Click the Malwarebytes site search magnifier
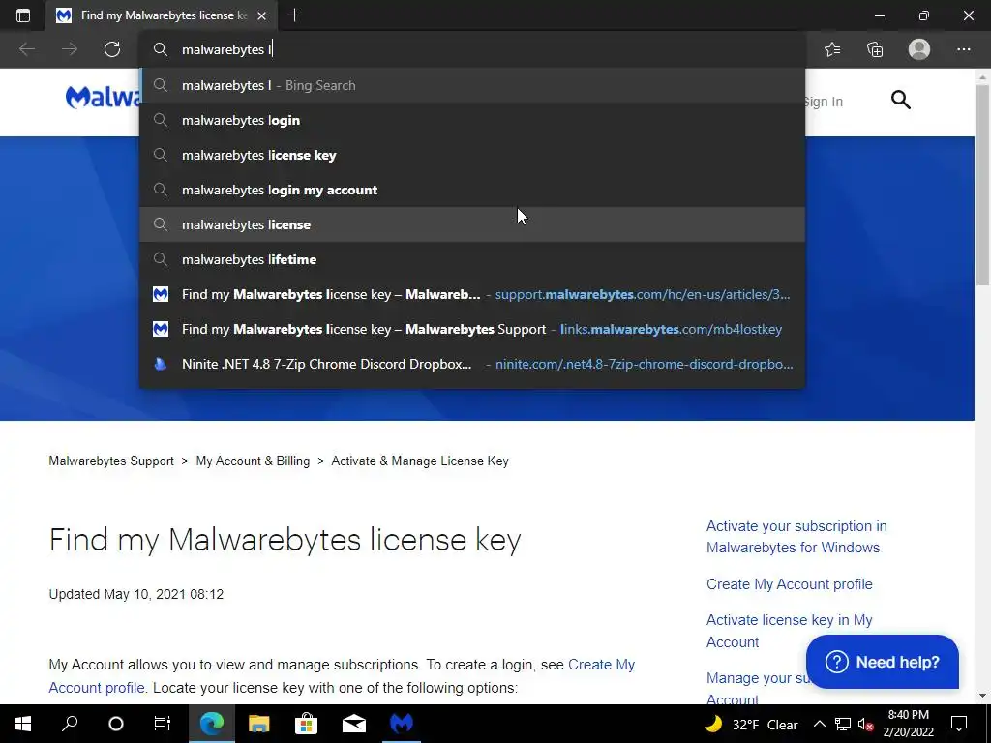This screenshot has width=991, height=743. pyautogui.click(x=901, y=100)
